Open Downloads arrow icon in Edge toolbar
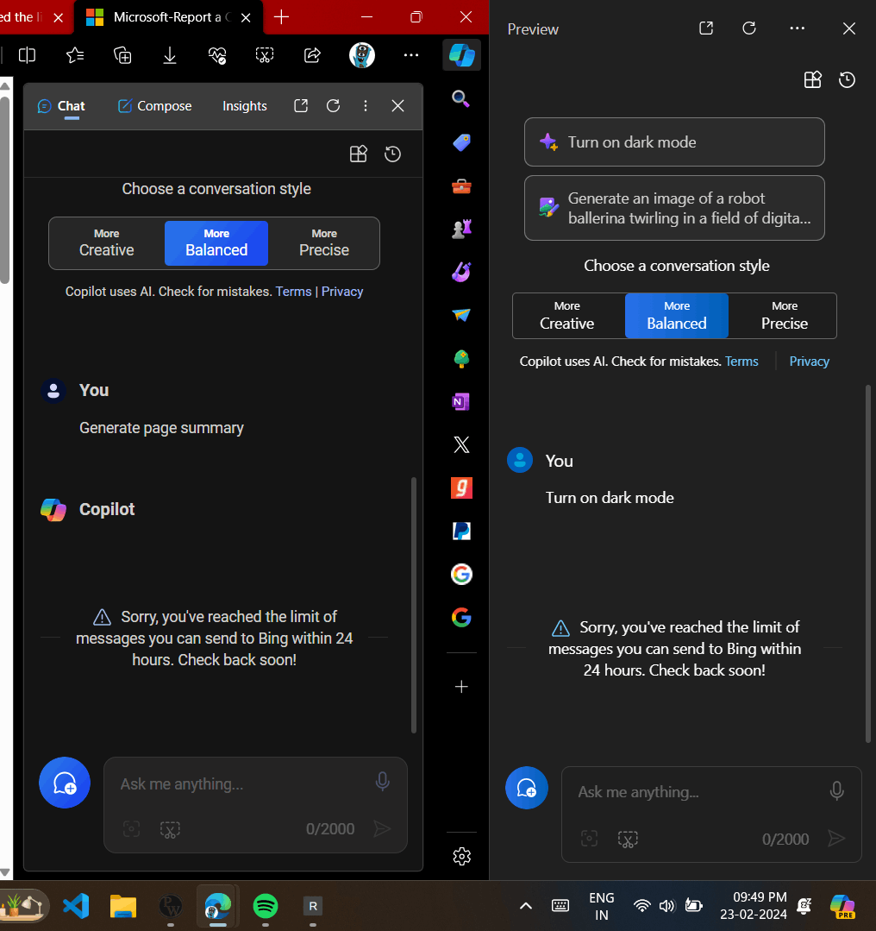The image size is (876, 931). (170, 56)
